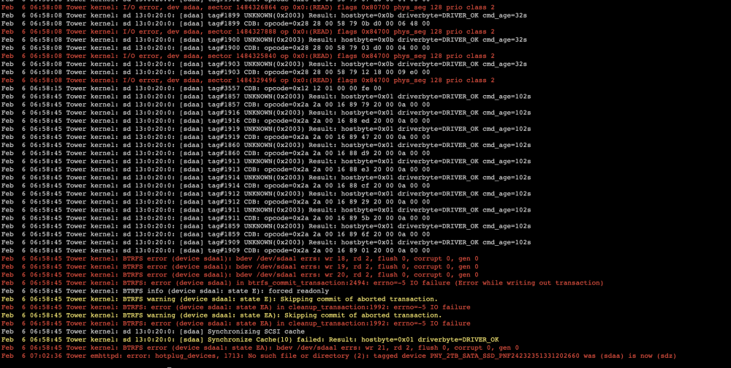
Task: Click the tag#1912 UNKNOWN(0x2003) result line
Action: [266, 194]
